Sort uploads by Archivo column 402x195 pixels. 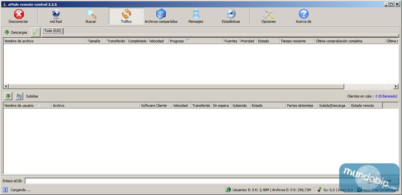click(x=95, y=106)
